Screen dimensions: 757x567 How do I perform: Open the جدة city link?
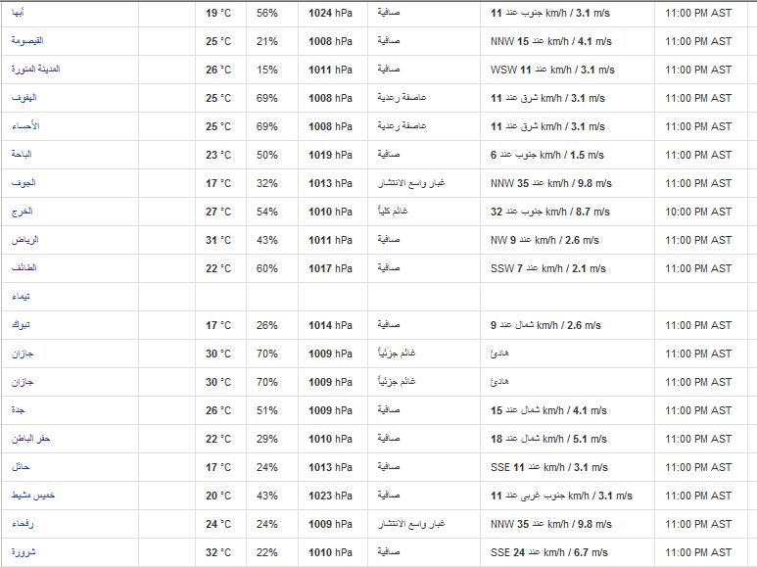18,410
